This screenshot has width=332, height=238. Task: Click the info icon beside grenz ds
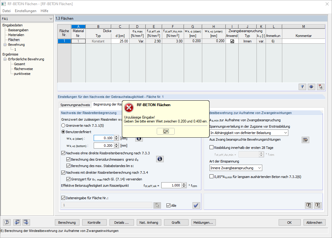tap(160, 159)
